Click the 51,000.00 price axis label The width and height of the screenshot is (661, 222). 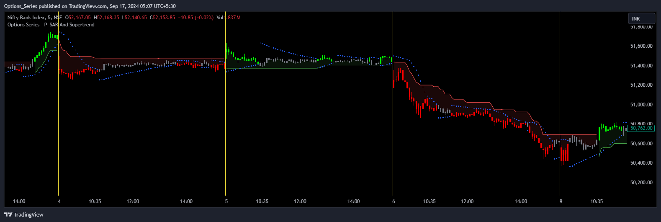[x=641, y=105]
